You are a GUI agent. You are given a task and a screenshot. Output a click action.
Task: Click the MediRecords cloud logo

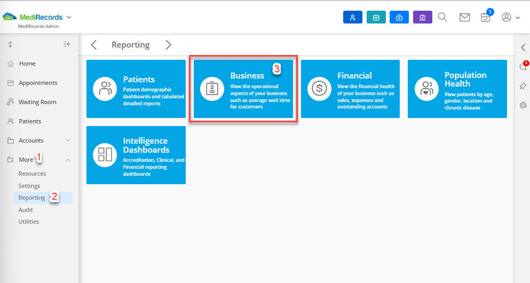10,17
